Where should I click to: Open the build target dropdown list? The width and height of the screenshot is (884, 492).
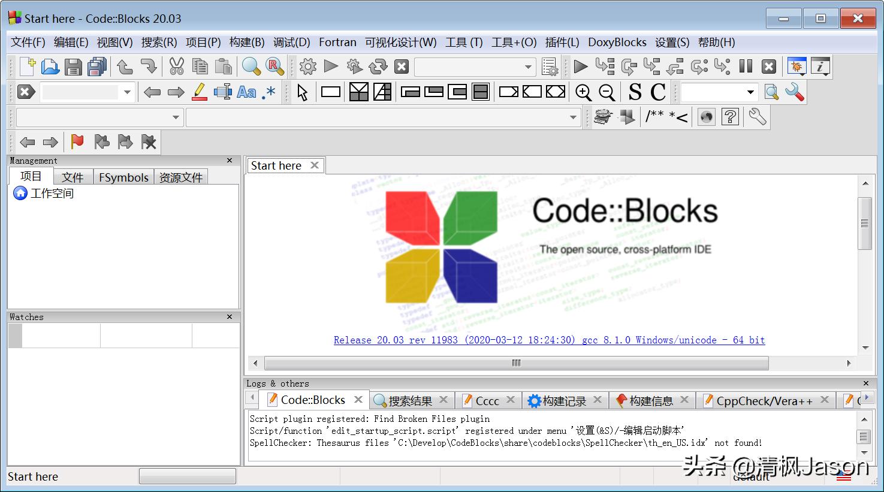[527, 67]
